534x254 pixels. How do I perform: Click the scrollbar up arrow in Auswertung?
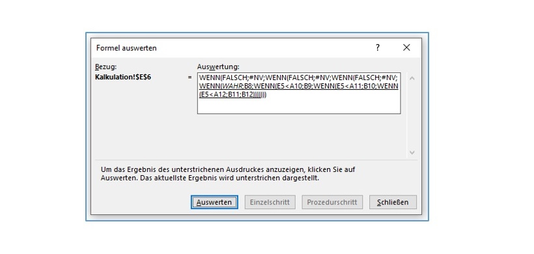pos(412,78)
